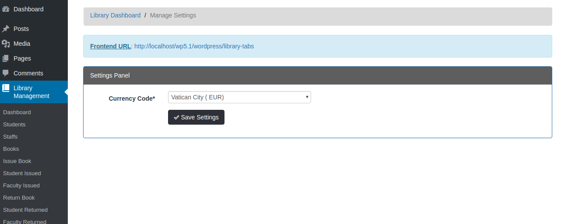Click the Comments speech bubble icon
The height and width of the screenshot is (224, 561).
(6, 73)
